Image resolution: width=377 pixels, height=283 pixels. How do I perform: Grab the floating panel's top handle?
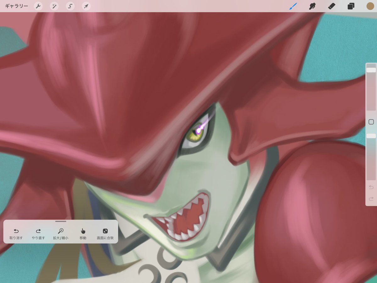coord(61,221)
